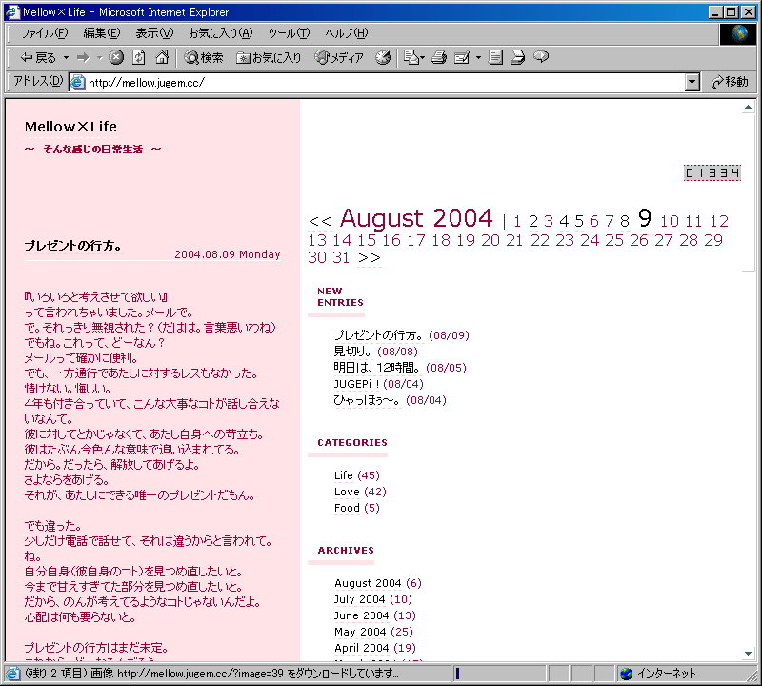Click the speech bubble Messenger icon
Screen dimensions: 762x686
tap(541, 57)
